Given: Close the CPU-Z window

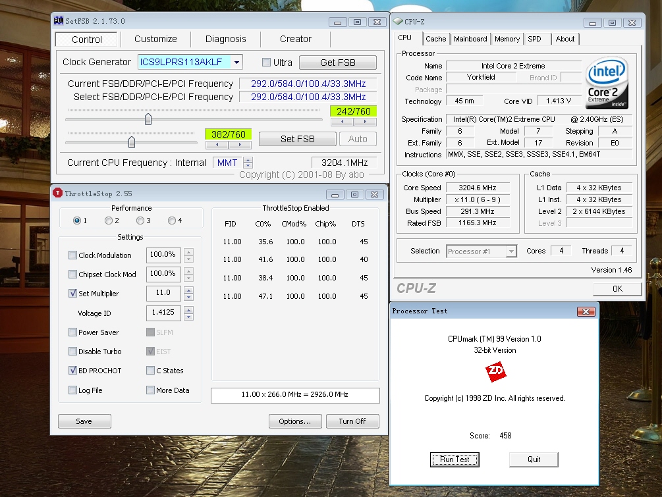Looking at the screenshot, I should tap(632, 23).
